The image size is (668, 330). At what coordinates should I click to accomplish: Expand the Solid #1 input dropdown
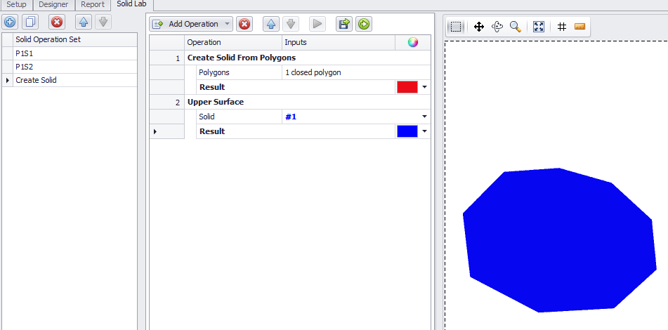[x=424, y=117]
